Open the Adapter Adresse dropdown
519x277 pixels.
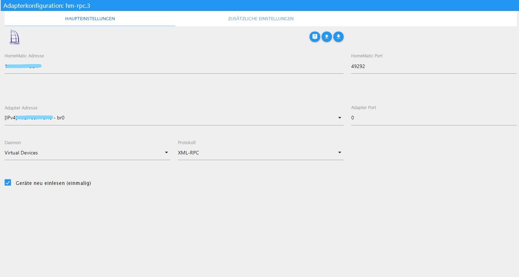pos(174,118)
